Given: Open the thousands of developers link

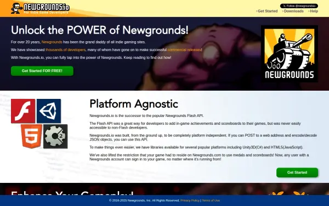Looking at the screenshot, I should pos(65,50).
